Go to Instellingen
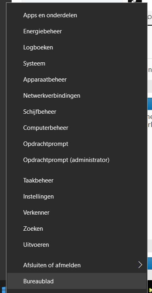 coord(77,197)
